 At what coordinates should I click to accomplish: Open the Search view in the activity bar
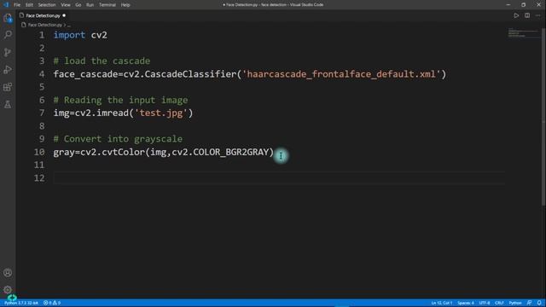[8, 34]
